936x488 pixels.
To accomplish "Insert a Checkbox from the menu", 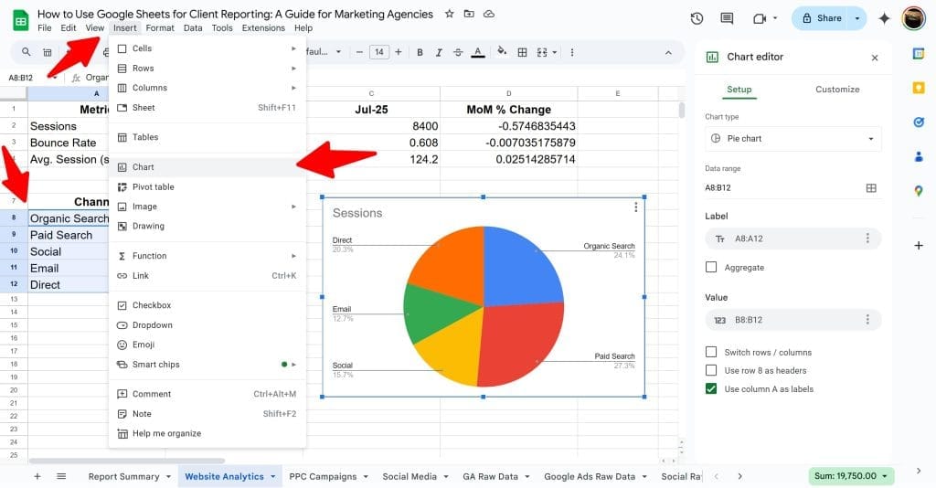I will coord(207,305).
